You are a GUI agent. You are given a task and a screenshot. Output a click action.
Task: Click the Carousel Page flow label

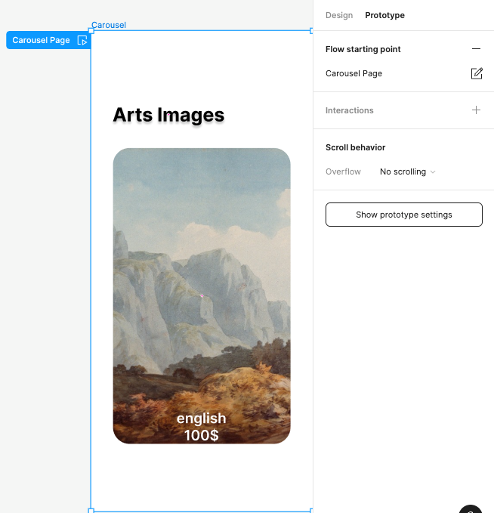pos(41,40)
